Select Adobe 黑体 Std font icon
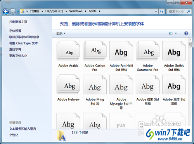Image resolution: width=194 pixels, height=144 pixels. 174,84
